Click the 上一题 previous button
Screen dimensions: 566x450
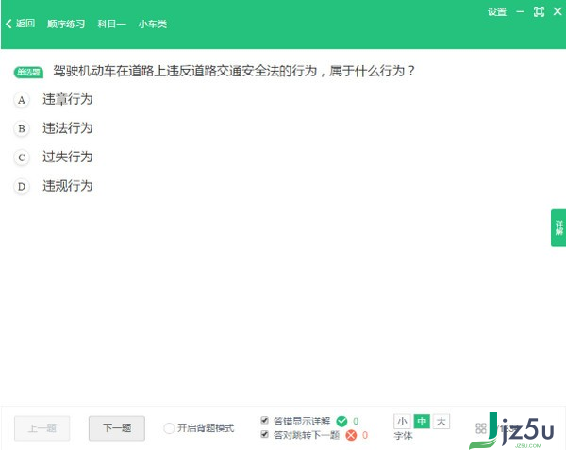coord(42,428)
